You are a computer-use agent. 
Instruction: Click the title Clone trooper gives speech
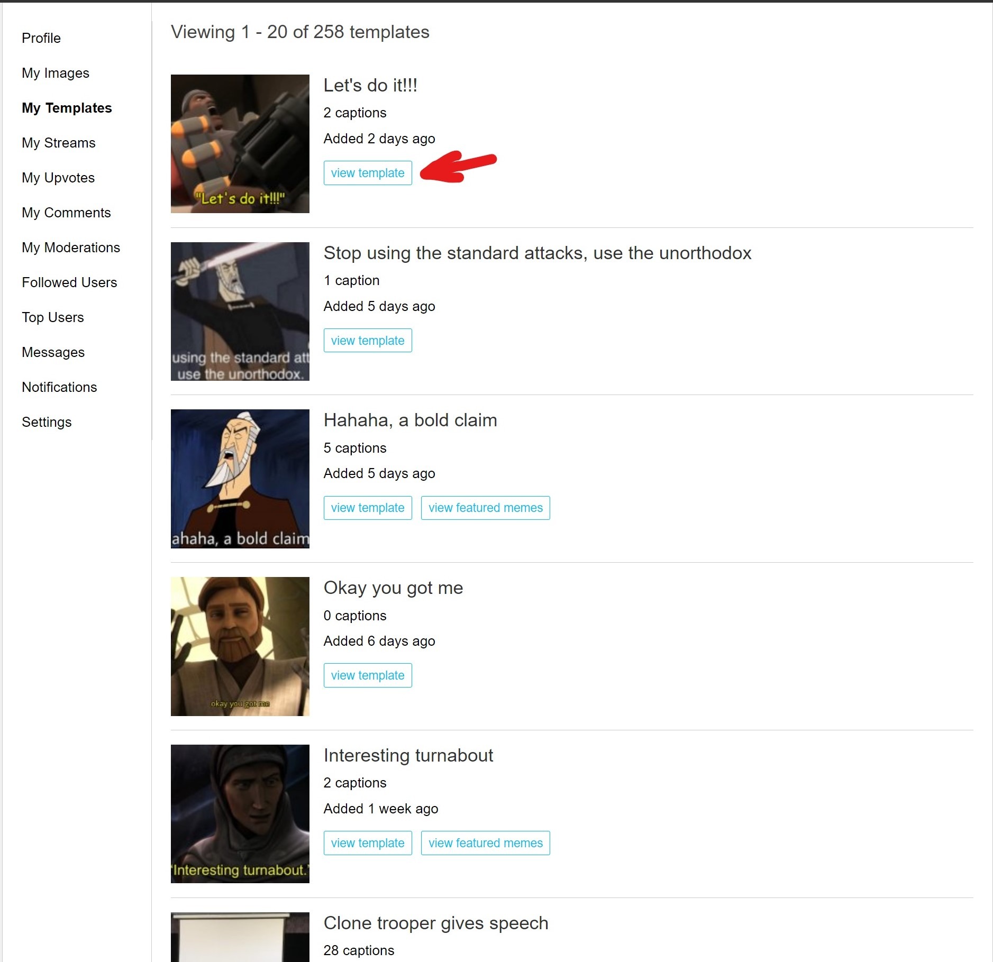pyautogui.click(x=436, y=923)
